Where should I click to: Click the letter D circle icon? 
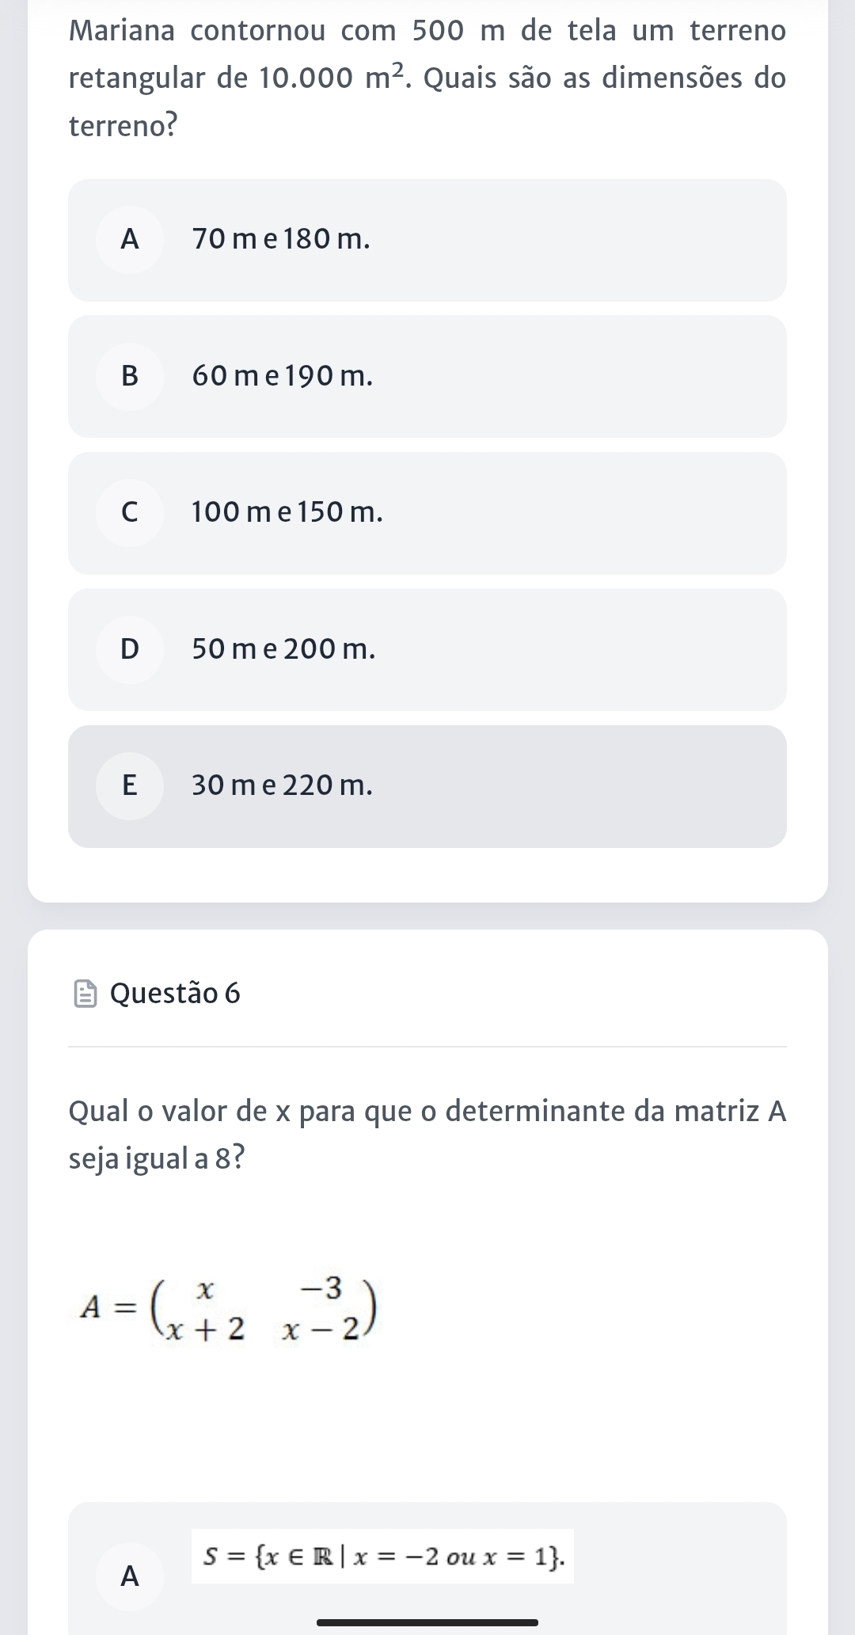(130, 649)
